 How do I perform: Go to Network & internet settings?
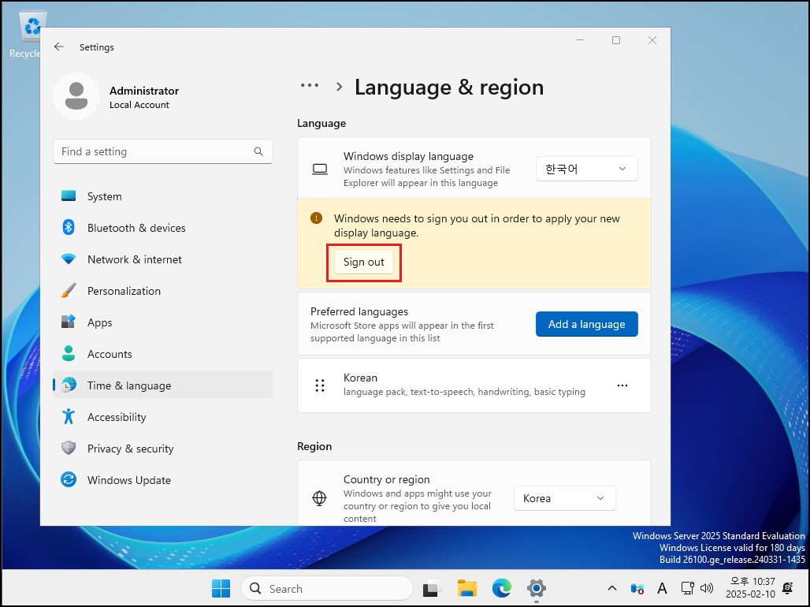tap(163, 259)
